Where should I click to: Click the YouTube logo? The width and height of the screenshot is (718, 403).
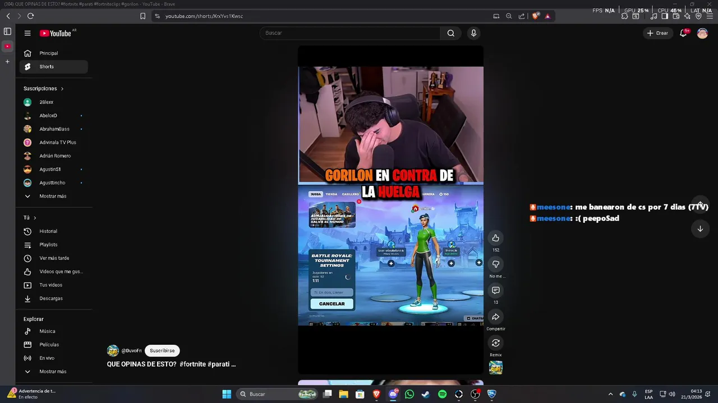click(x=56, y=33)
